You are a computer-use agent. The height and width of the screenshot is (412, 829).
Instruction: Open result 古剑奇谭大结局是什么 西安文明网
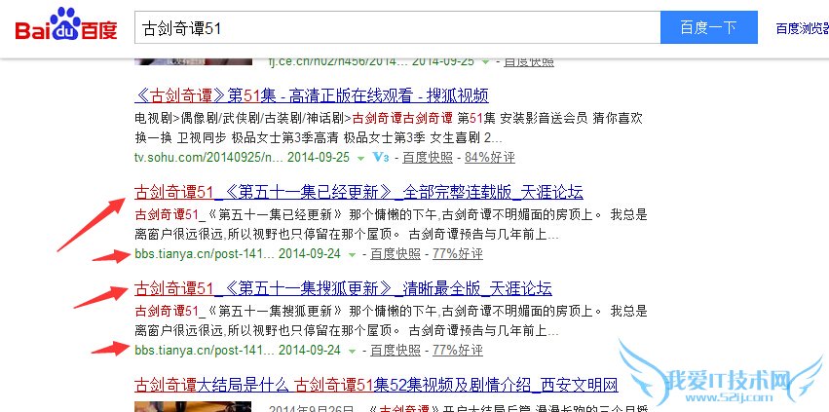376,385
